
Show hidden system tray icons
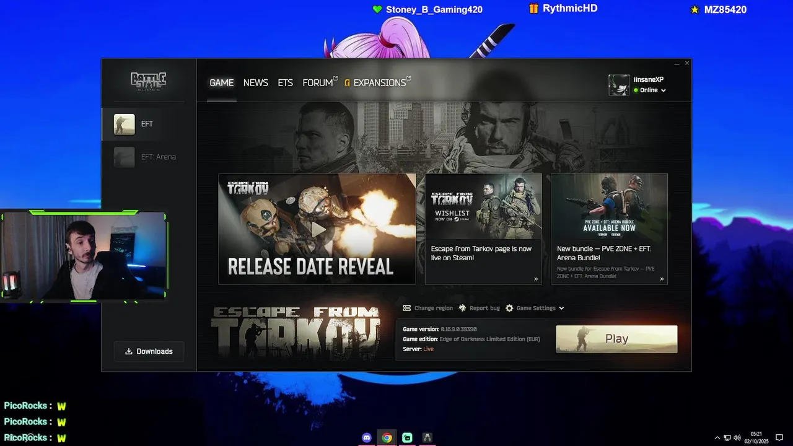pos(717,438)
